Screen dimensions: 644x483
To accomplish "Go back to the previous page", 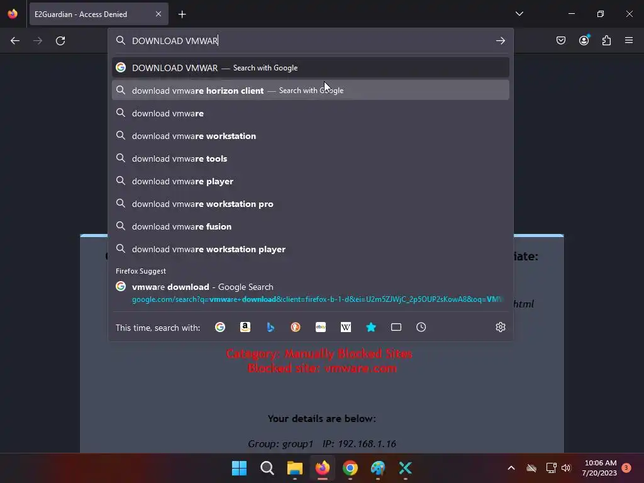I will (x=15, y=41).
